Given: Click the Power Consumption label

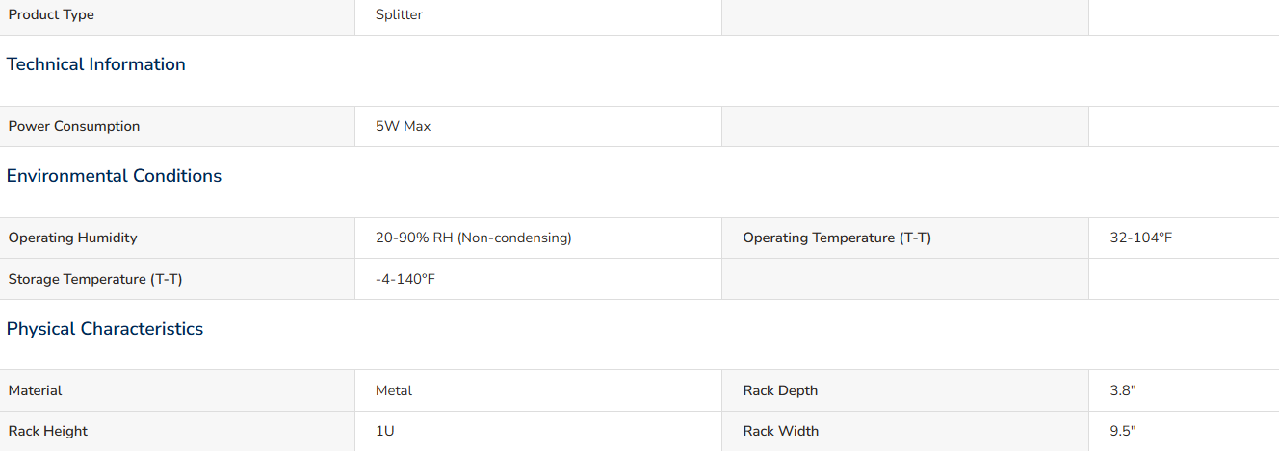Looking at the screenshot, I should [74, 127].
